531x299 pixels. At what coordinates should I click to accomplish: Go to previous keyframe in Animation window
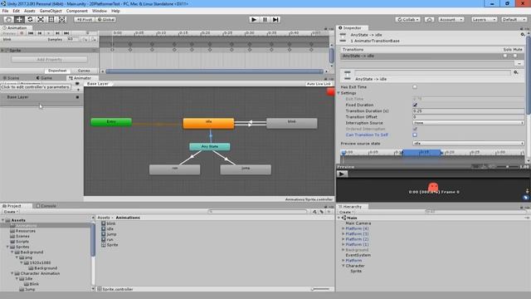click(x=40, y=33)
